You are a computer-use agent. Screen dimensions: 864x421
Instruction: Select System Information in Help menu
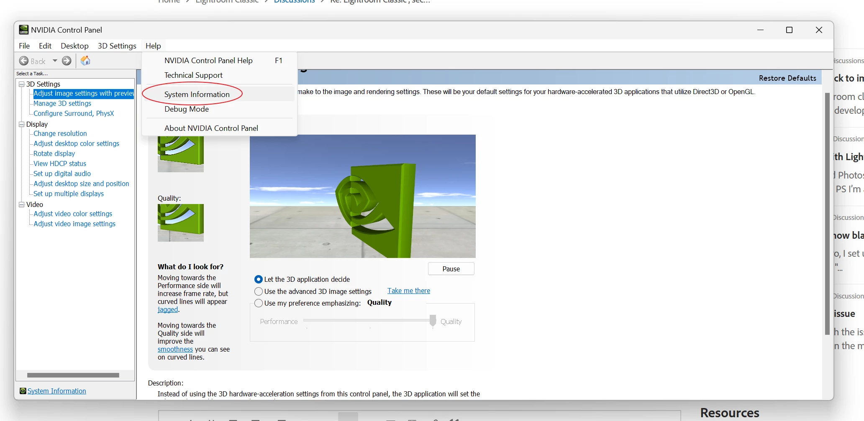click(x=220, y=94)
